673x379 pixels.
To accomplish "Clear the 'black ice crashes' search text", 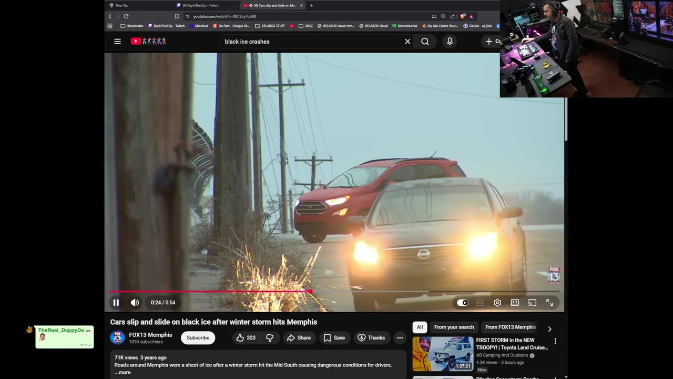I will (x=407, y=42).
